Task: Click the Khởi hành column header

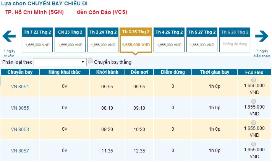Action: click(107, 72)
